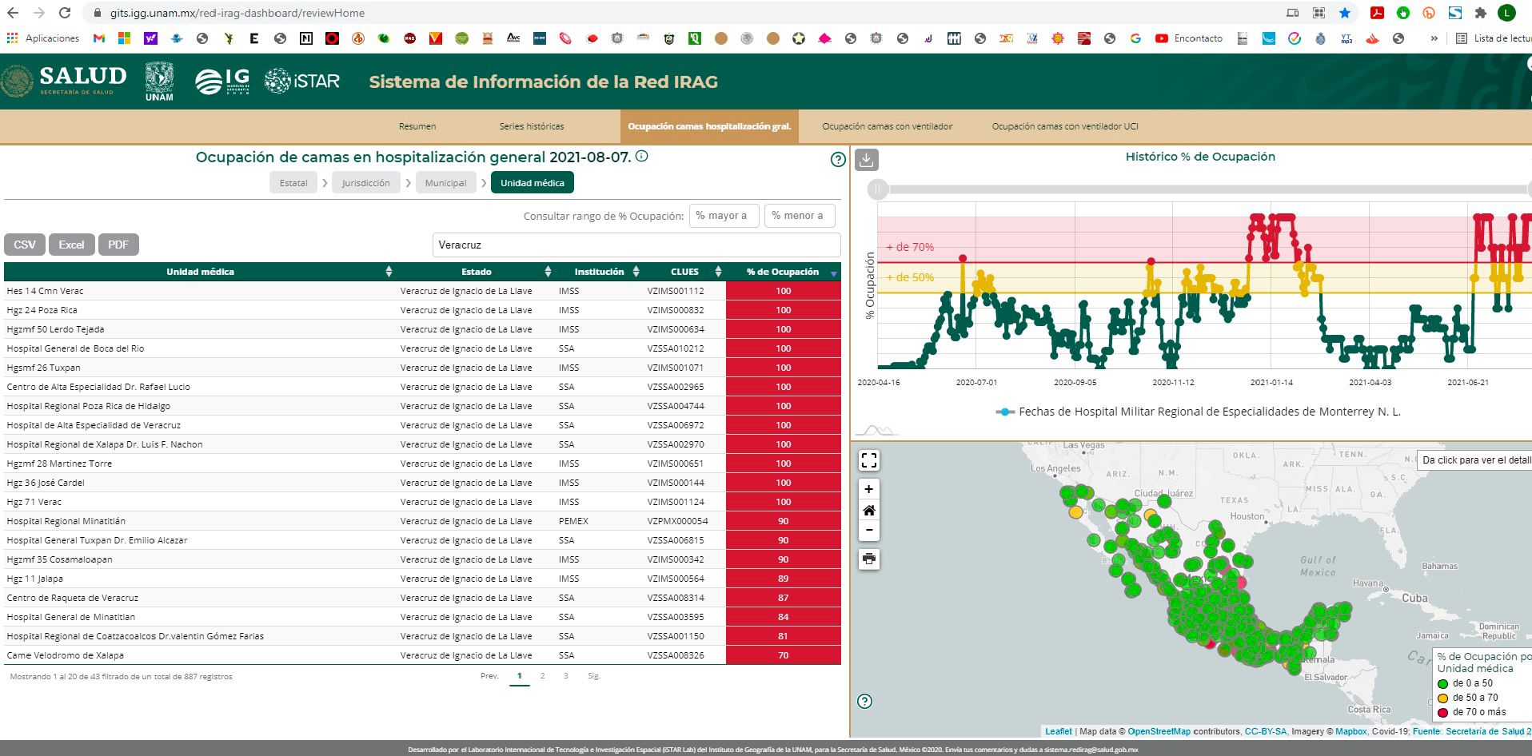
Task: Switch to the Series históricas tab
Action: point(532,126)
